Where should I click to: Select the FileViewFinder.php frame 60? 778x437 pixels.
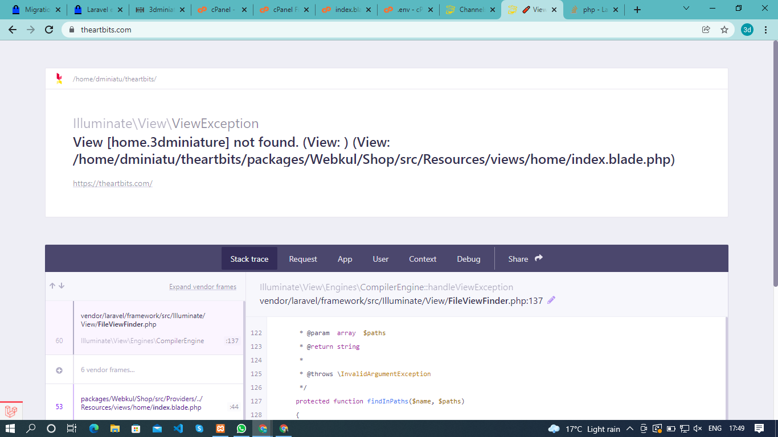pos(145,328)
